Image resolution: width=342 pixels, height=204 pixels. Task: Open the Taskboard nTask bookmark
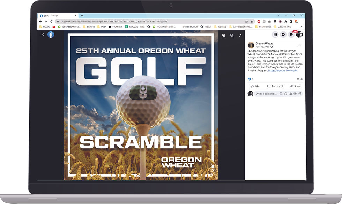click(135, 27)
